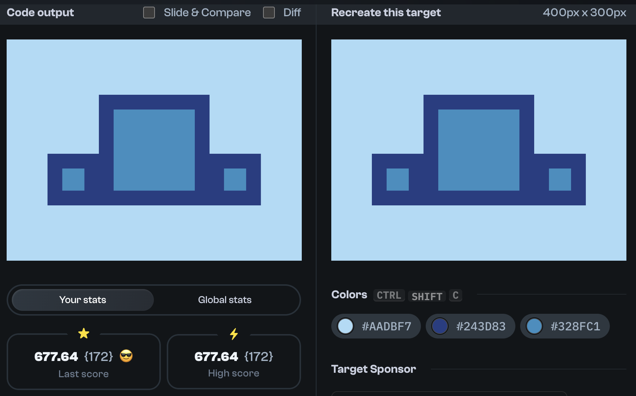The height and width of the screenshot is (396, 636).
Task: Click the C key badge beside SHIFT
Action: coord(456,295)
